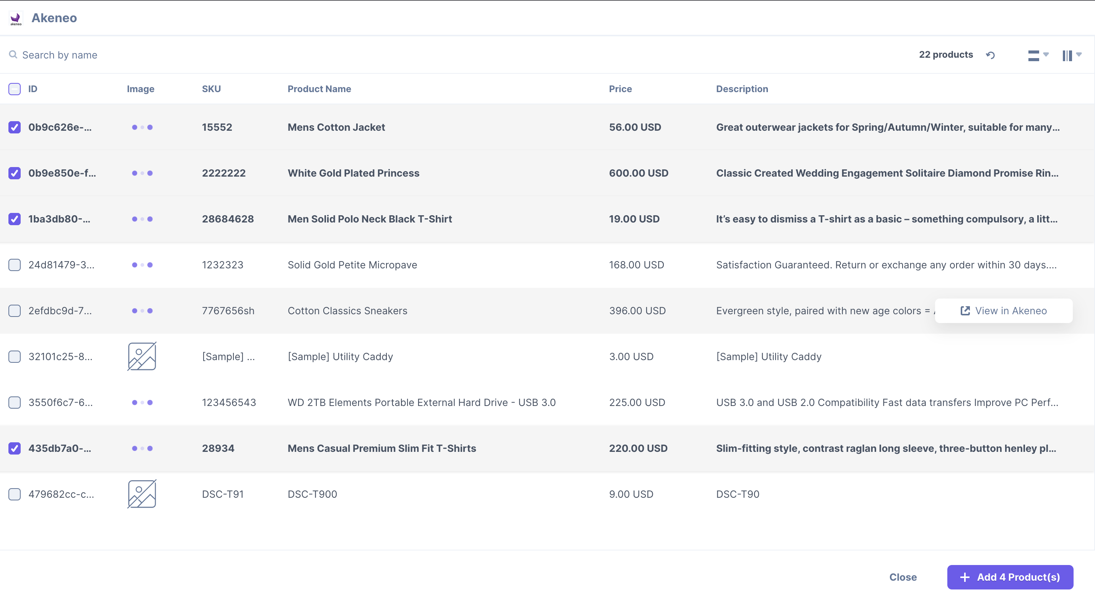Screen dimensions: 1095x604
Task: Uncheck the White Gold Plated Princess row
Action: 15,173
